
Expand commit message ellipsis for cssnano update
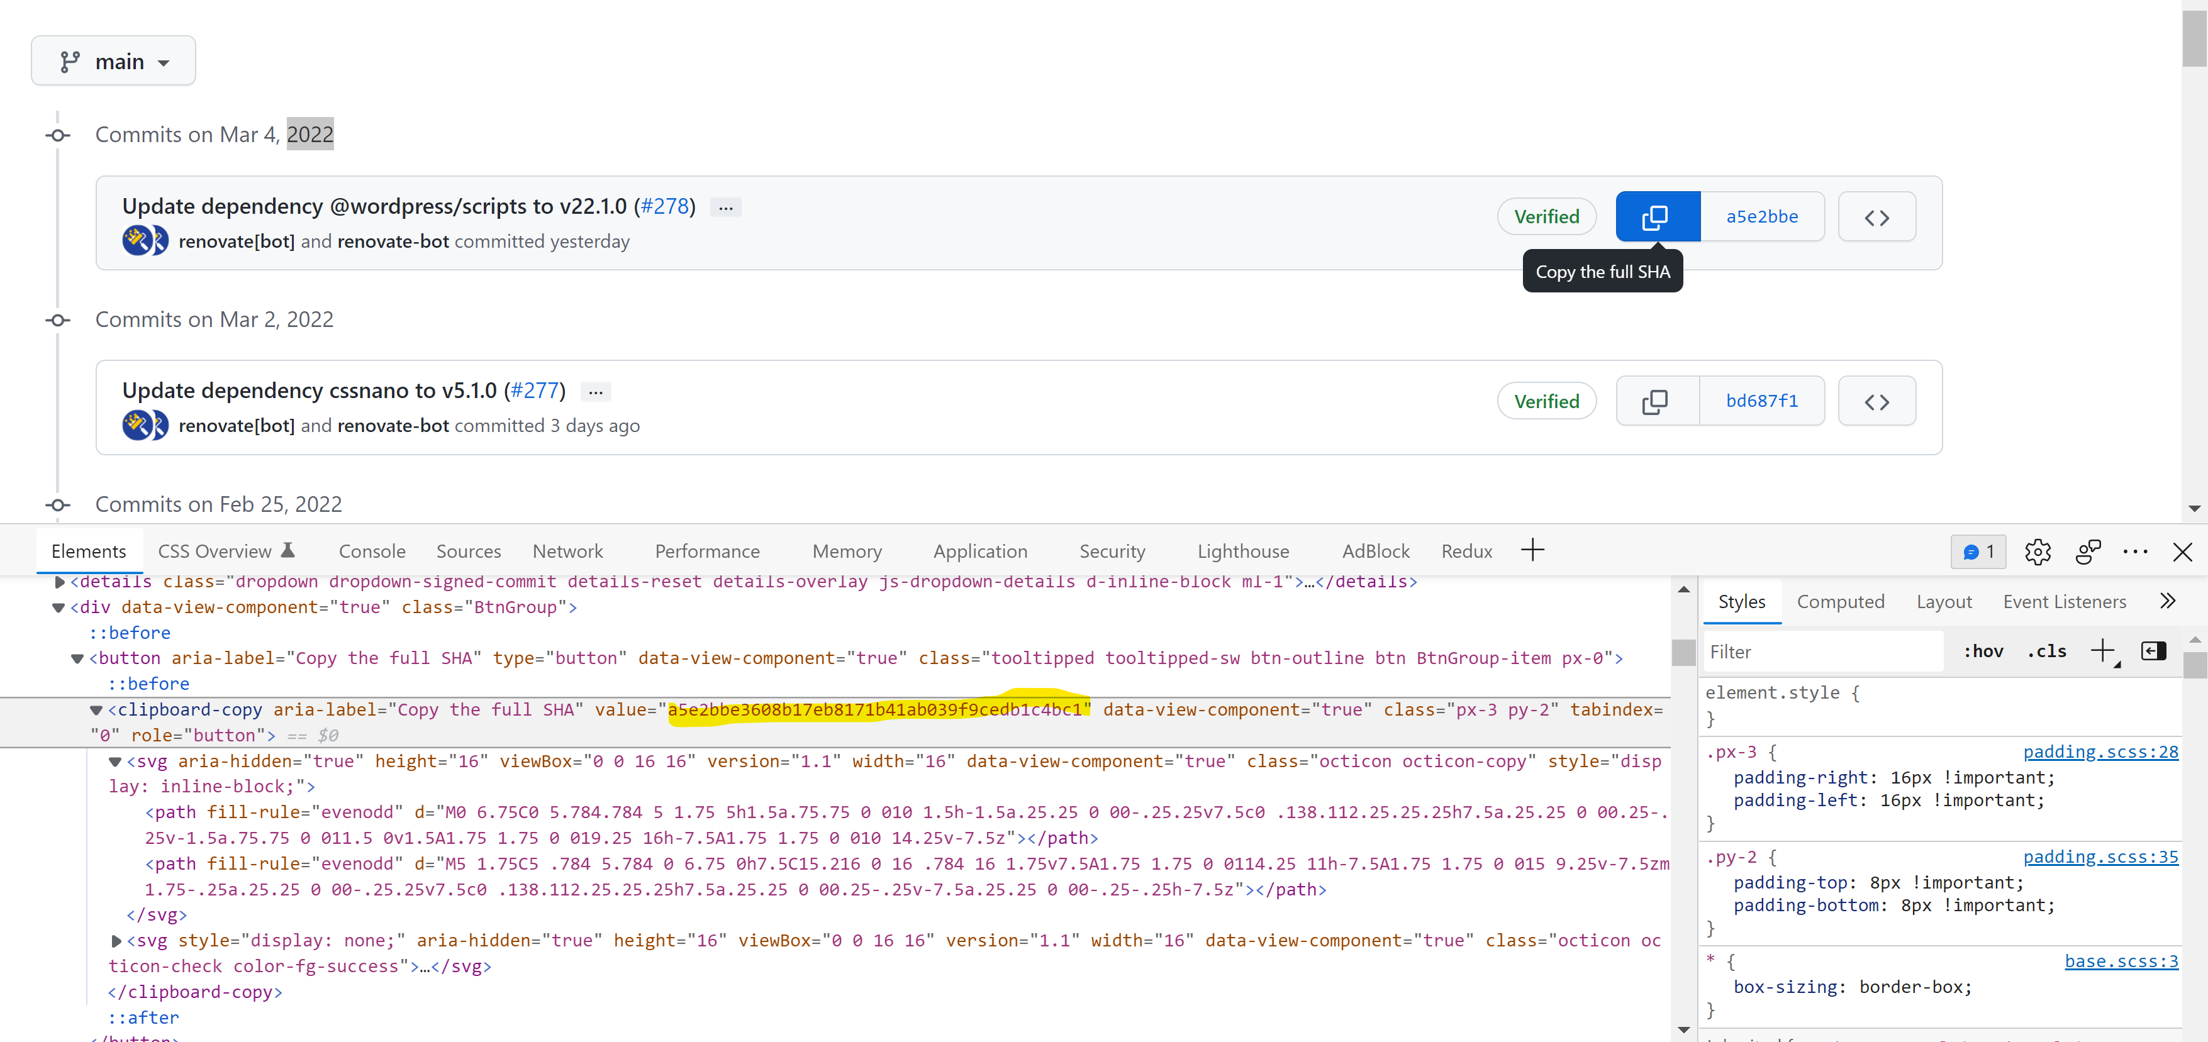[596, 392]
